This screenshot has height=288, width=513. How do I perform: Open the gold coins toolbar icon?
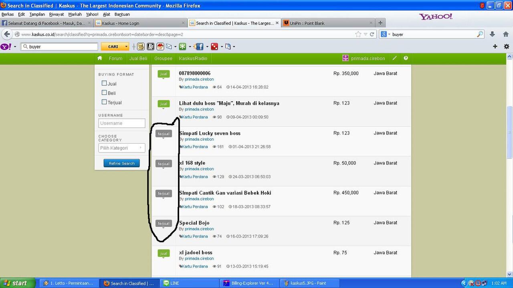pos(141,47)
